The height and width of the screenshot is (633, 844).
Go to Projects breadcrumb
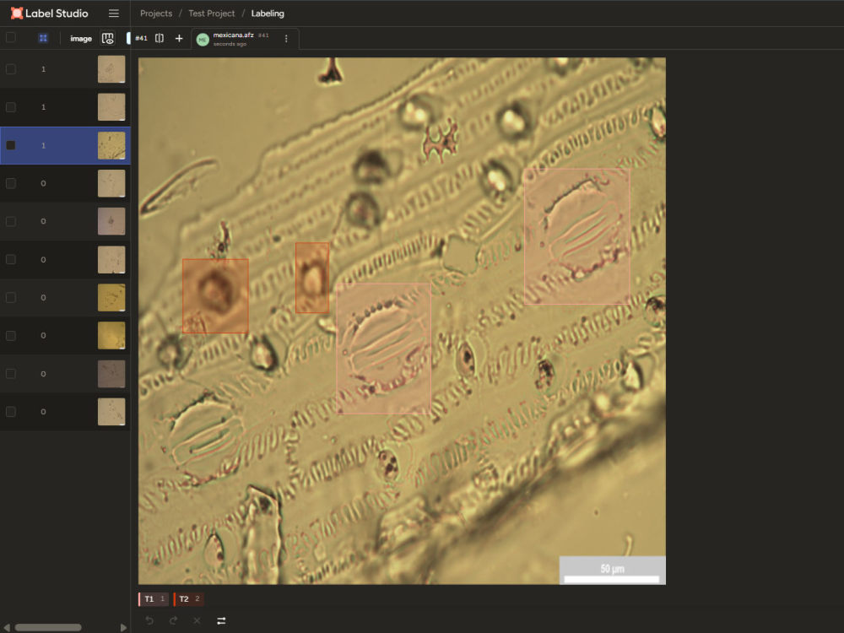156,14
